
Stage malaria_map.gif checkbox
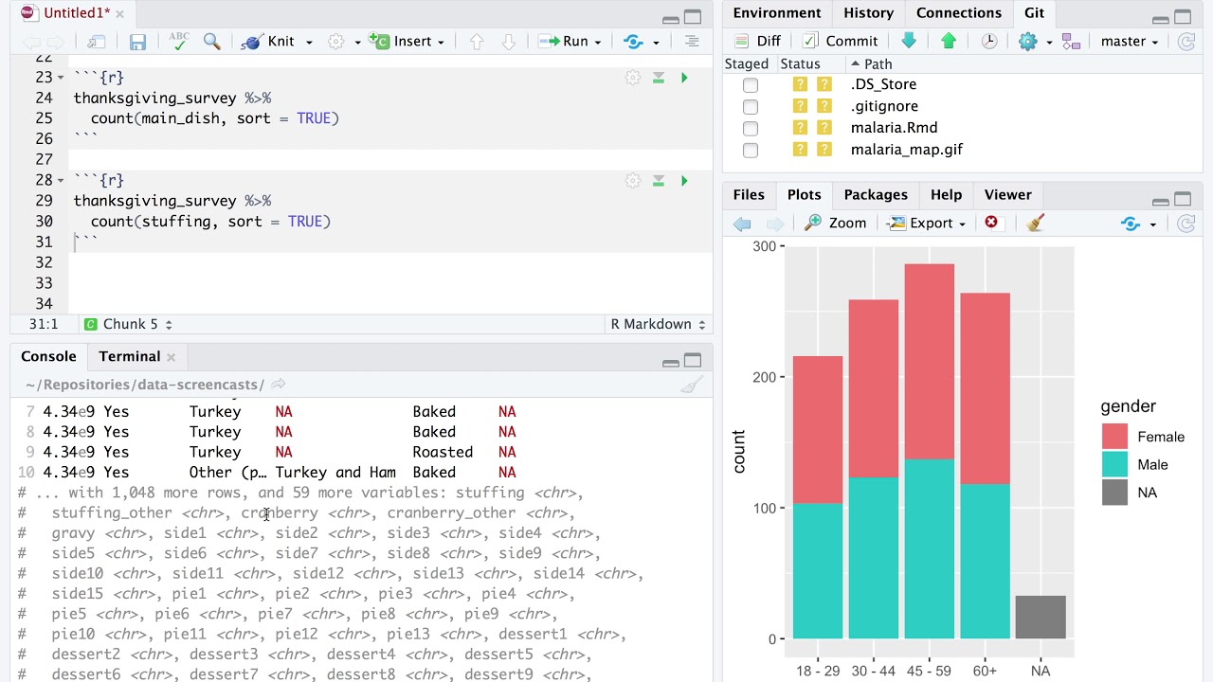(751, 150)
